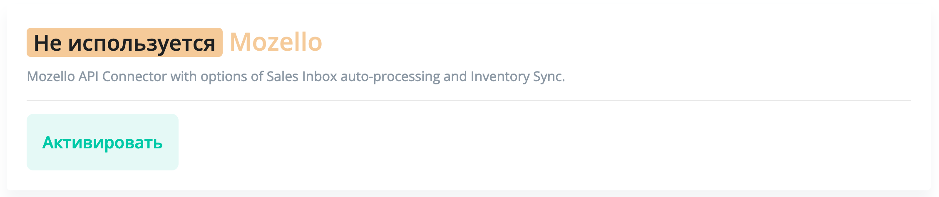
Task: Select the orange Не используется label
Action: click(x=124, y=42)
